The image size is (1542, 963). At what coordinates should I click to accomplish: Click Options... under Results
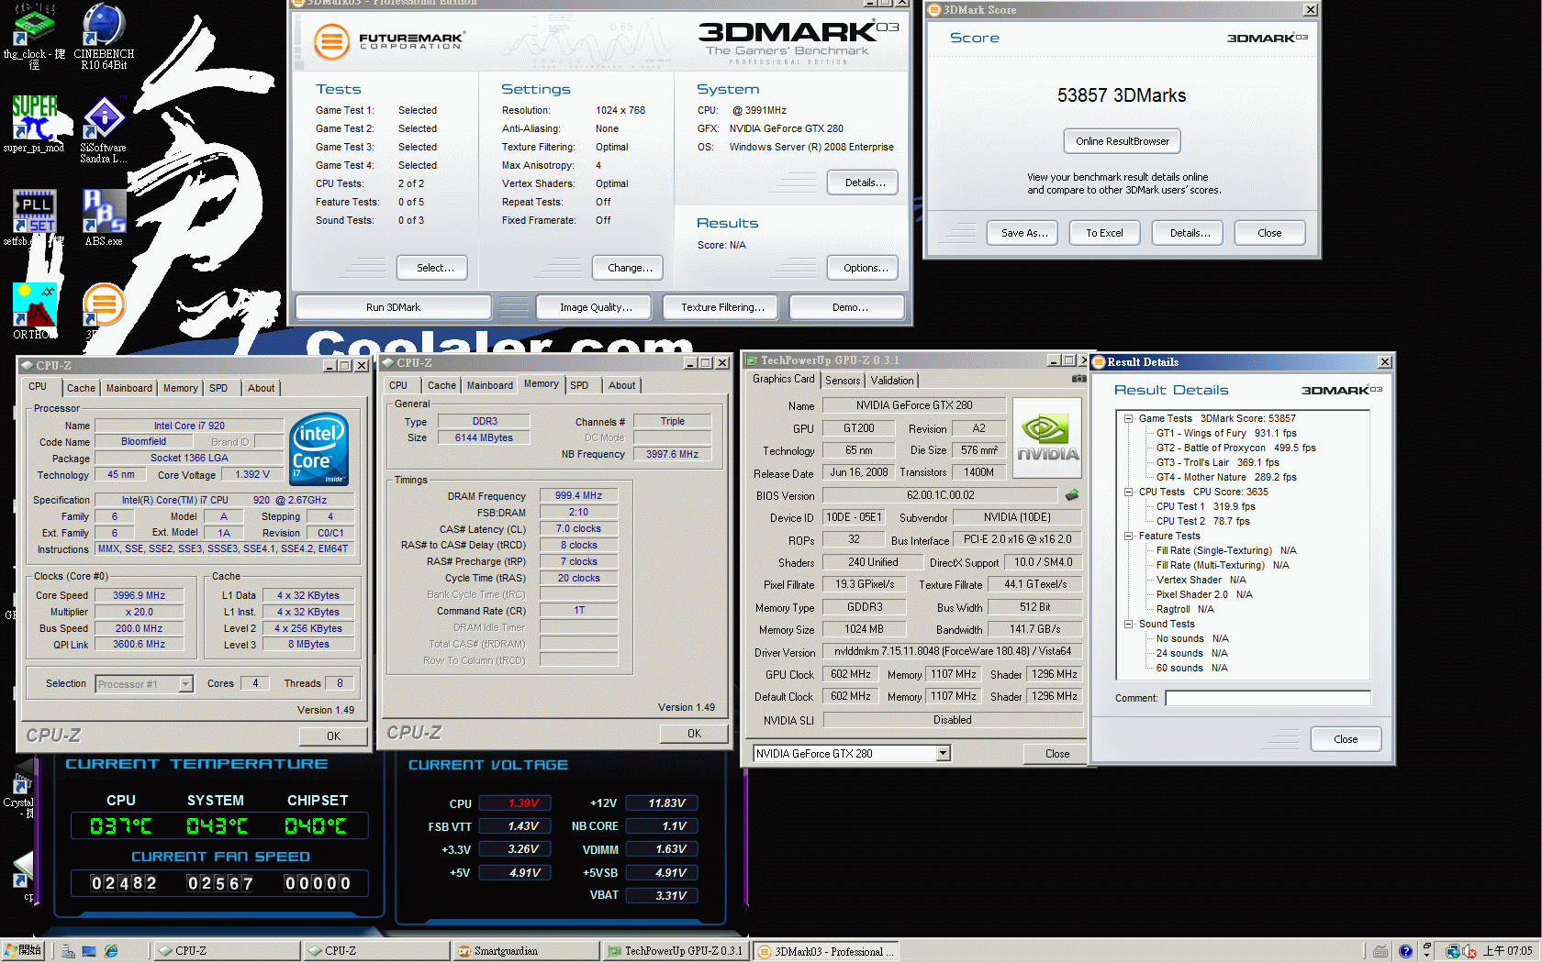pyautogui.click(x=865, y=268)
